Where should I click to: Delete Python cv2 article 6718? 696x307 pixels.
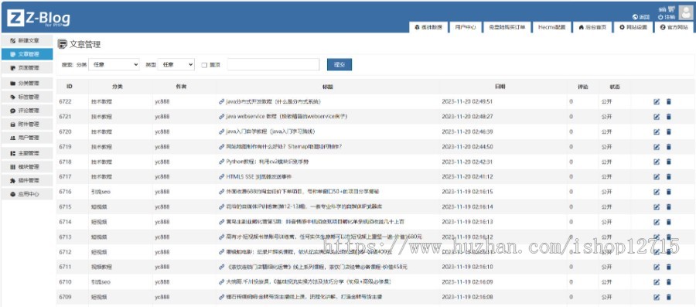point(668,162)
